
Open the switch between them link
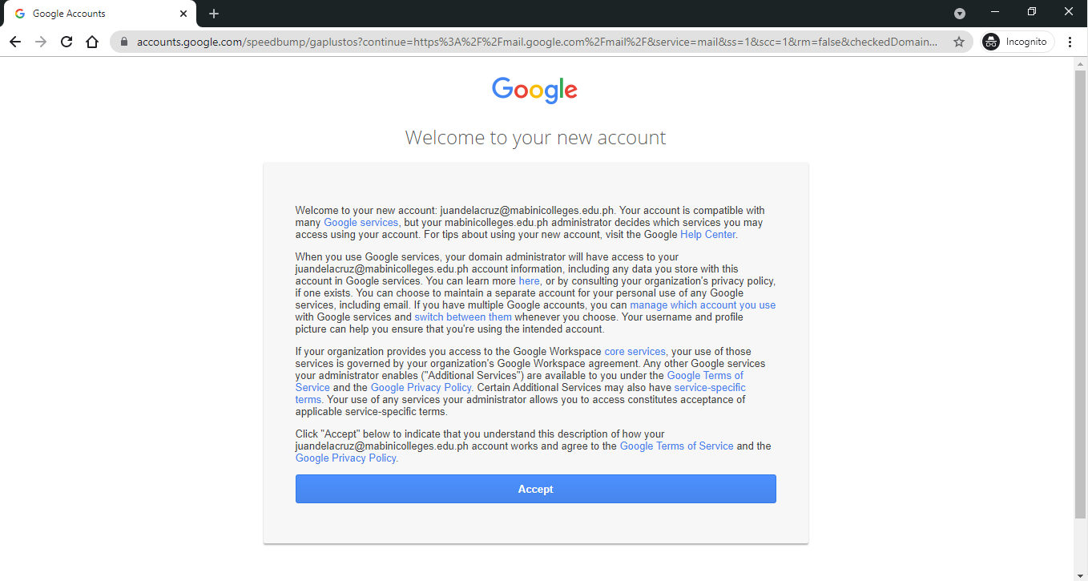[463, 317]
